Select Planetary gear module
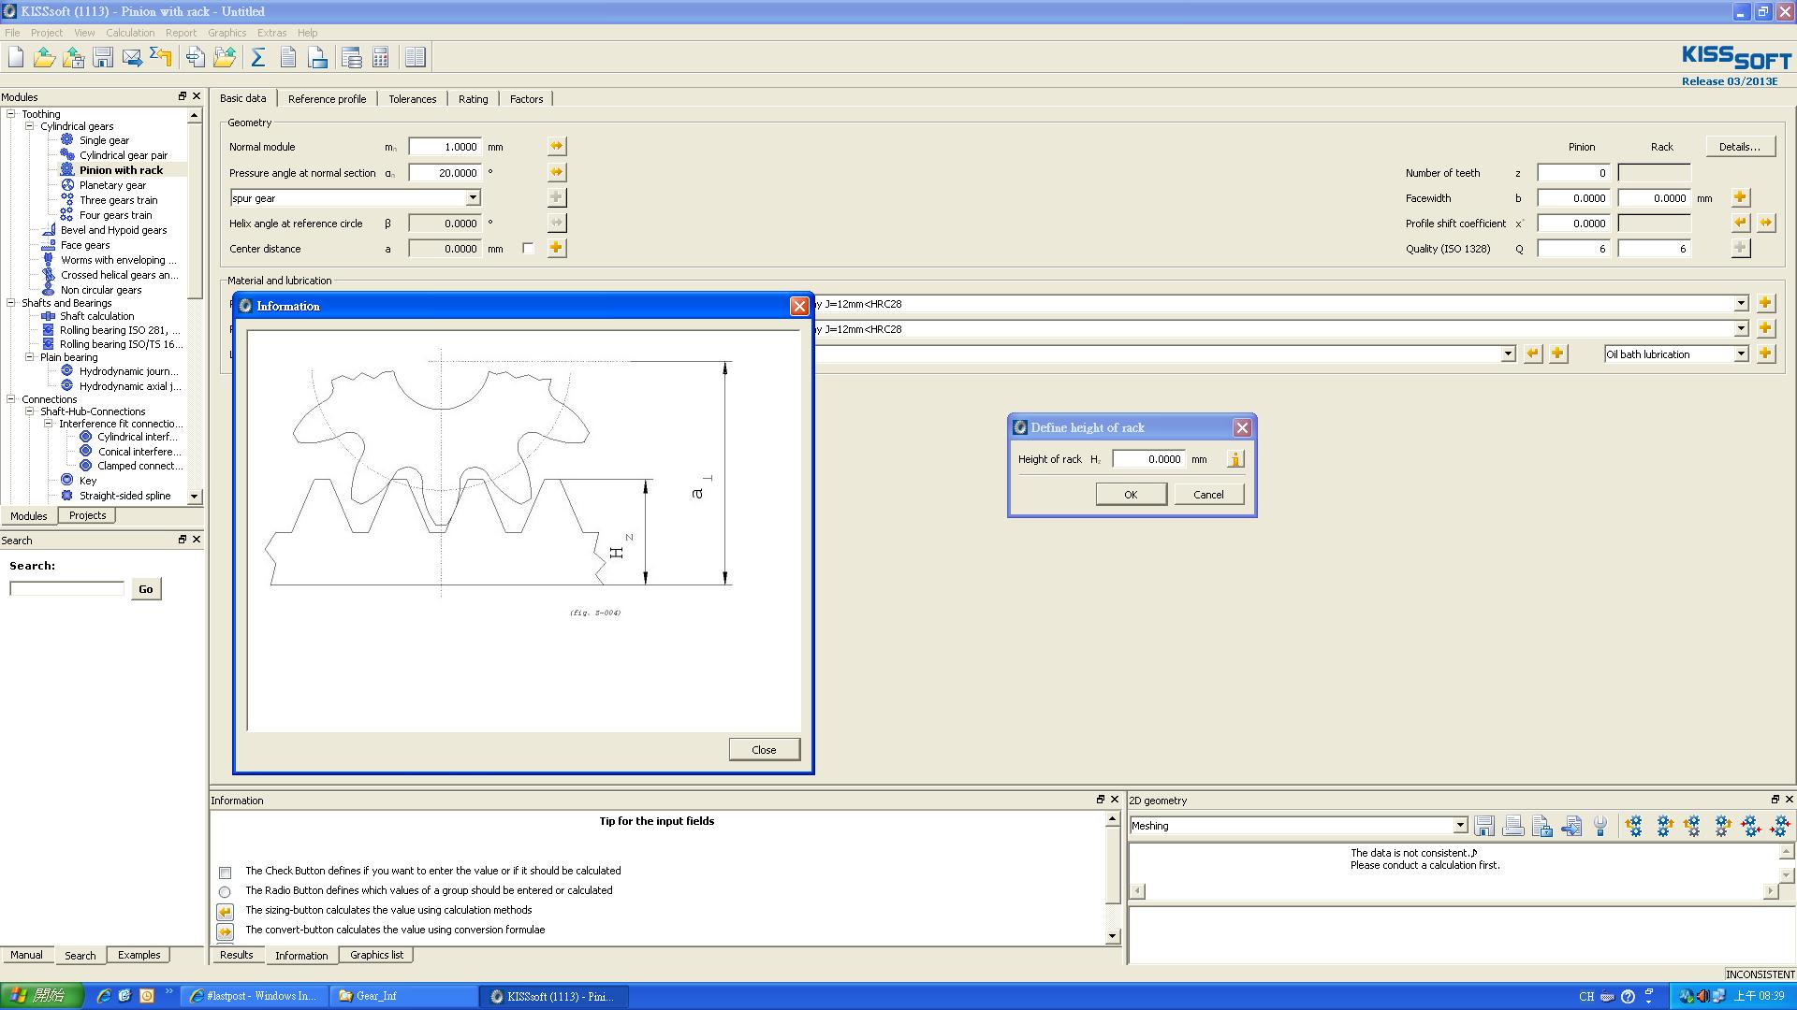 coord(112,185)
